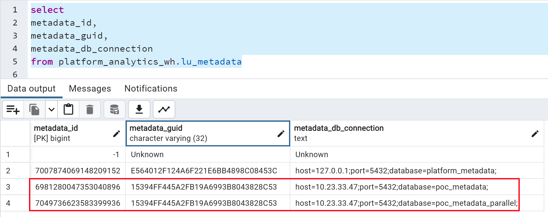The image size is (548, 217).
Task: Click the Save data changes icon
Action: (114, 109)
